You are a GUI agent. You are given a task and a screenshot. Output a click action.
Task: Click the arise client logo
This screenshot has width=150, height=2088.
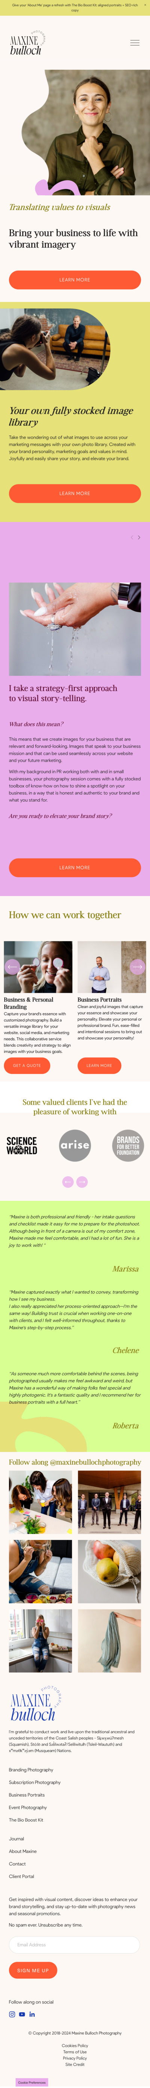click(75, 1145)
